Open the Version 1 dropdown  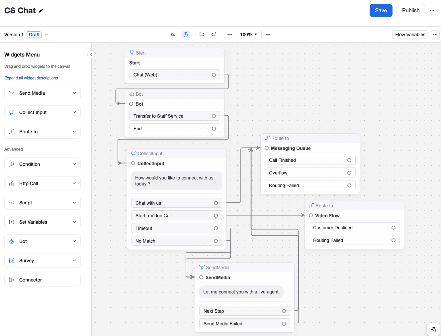click(46, 34)
